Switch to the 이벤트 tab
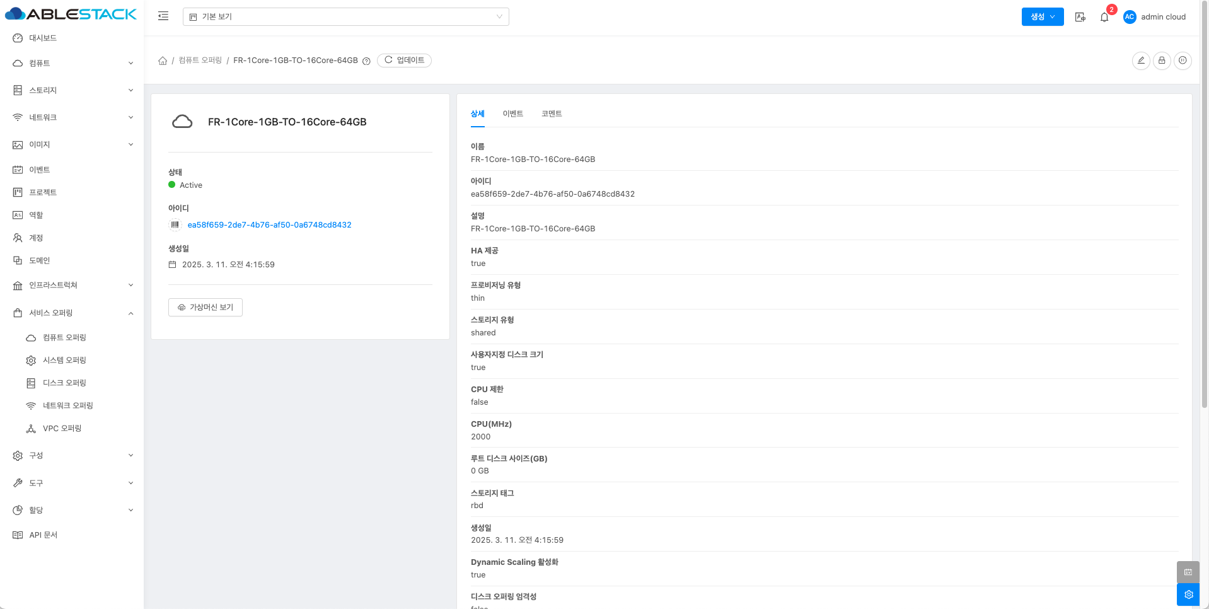1209x609 pixels. [512, 113]
